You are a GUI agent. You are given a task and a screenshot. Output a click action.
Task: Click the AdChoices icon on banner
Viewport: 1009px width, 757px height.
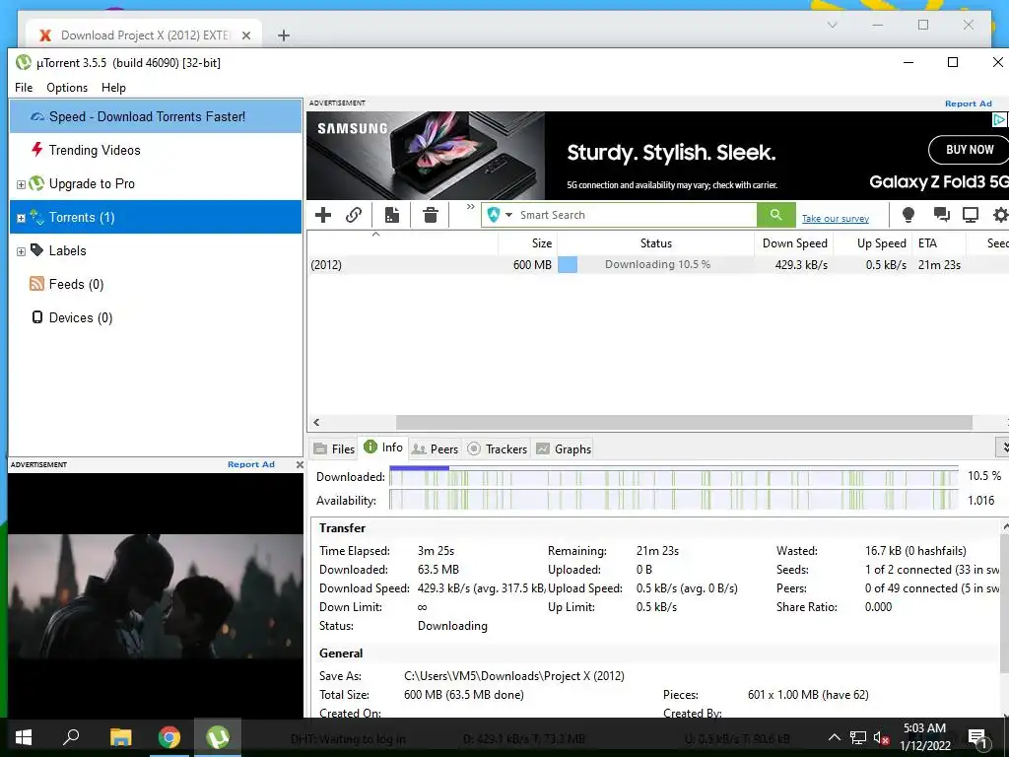[x=999, y=119]
